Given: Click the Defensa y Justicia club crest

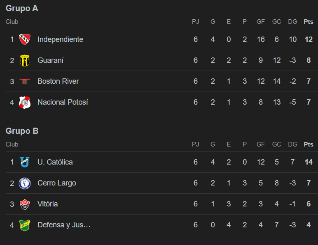Looking at the screenshot, I should coord(25,225).
